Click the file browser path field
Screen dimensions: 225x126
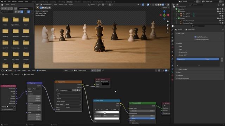click(25, 8)
